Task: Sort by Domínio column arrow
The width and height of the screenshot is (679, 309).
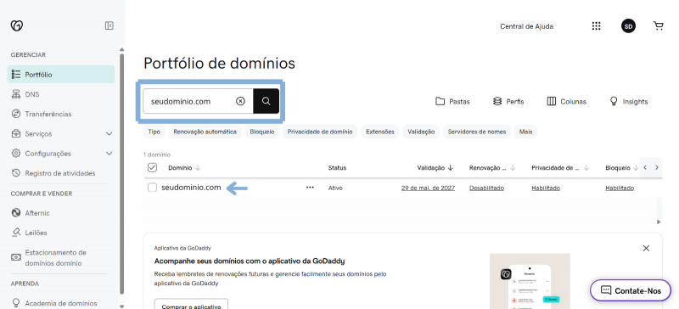Action: tap(199, 168)
